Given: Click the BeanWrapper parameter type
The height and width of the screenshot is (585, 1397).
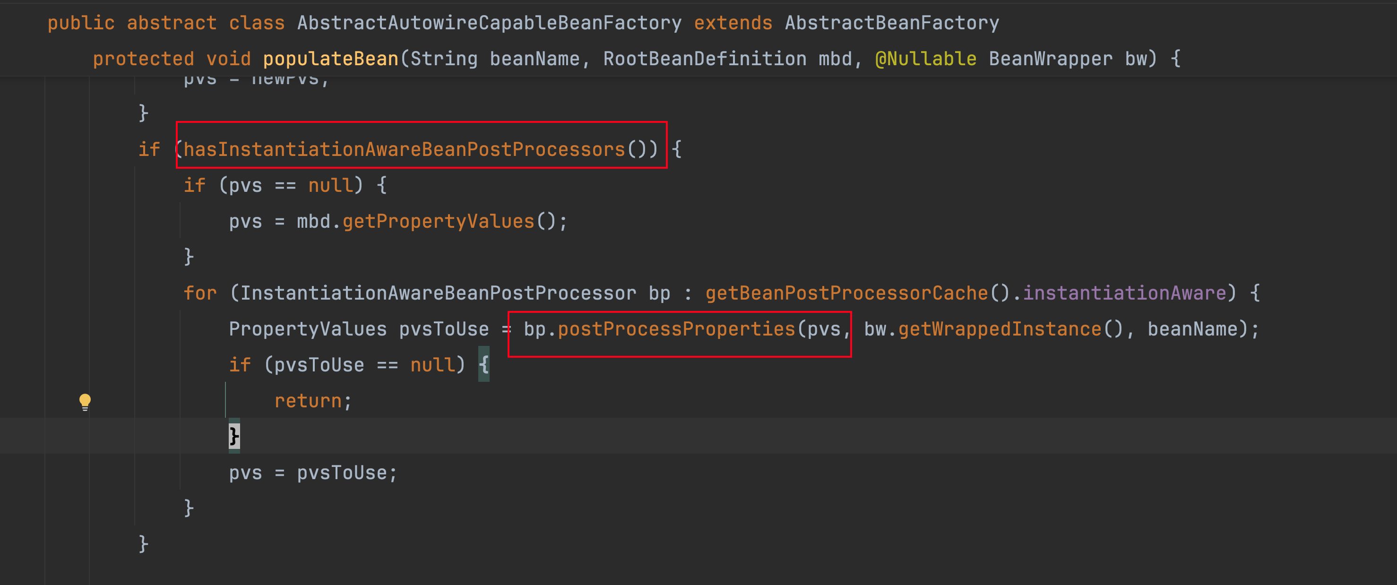Looking at the screenshot, I should pyautogui.click(x=1051, y=59).
